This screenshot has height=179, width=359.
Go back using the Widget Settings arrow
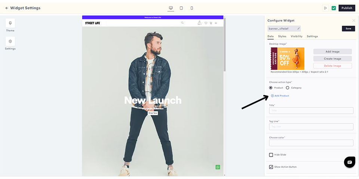click(x=7, y=8)
